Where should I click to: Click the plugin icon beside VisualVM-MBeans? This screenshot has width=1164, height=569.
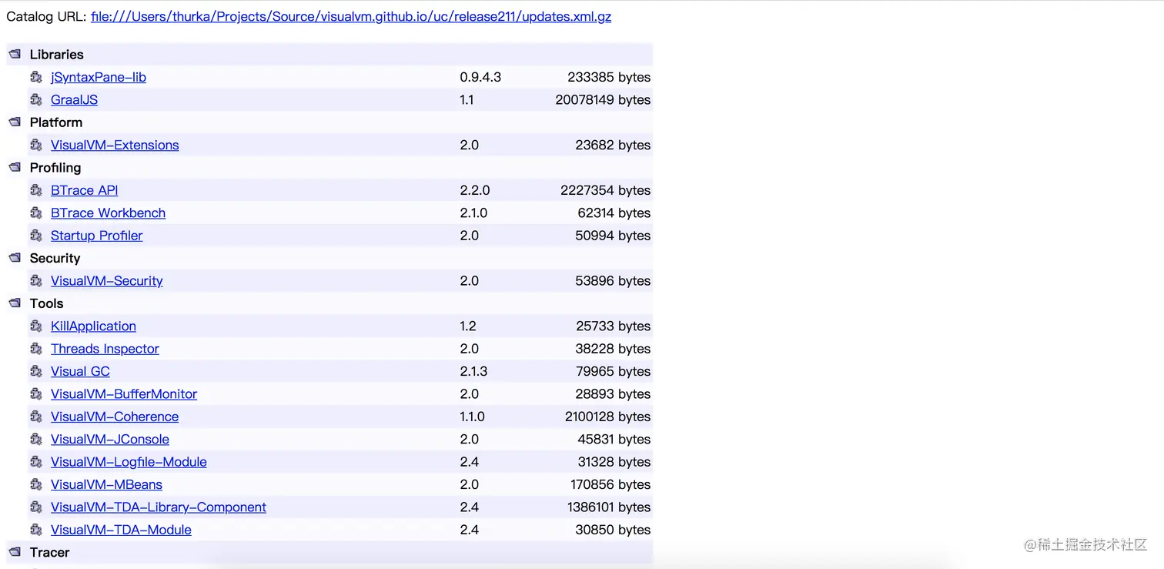pos(36,484)
